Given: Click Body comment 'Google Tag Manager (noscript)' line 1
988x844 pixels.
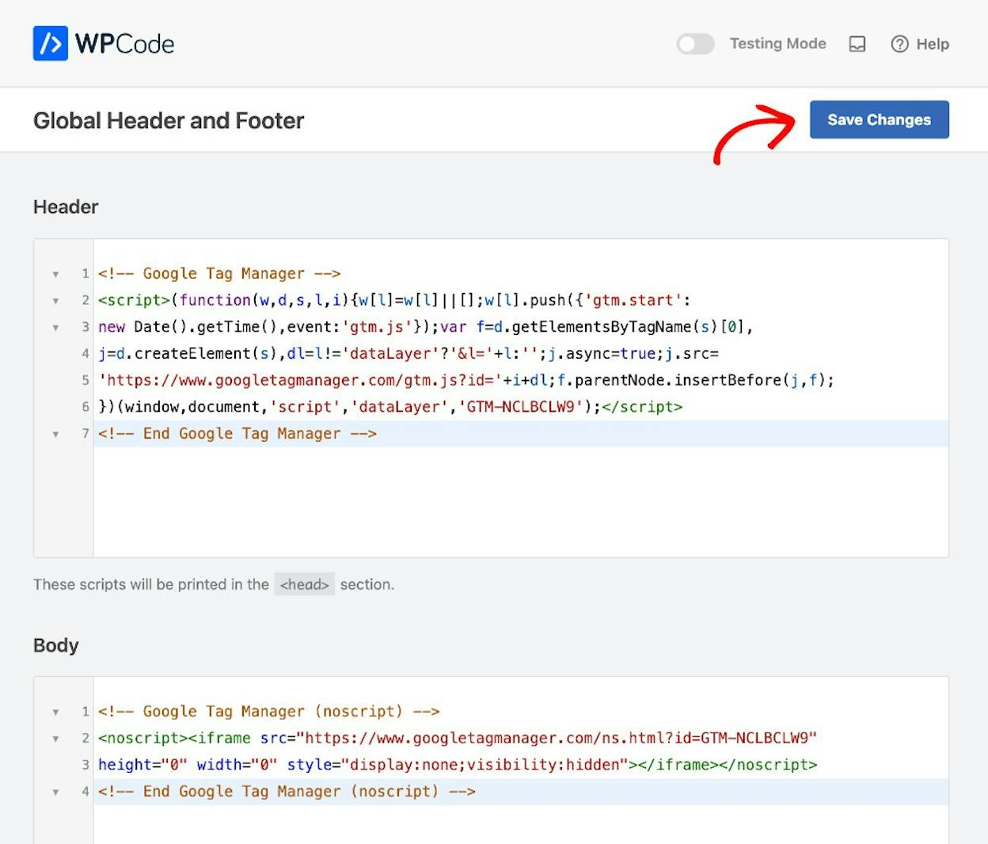Looking at the screenshot, I should (x=269, y=712).
